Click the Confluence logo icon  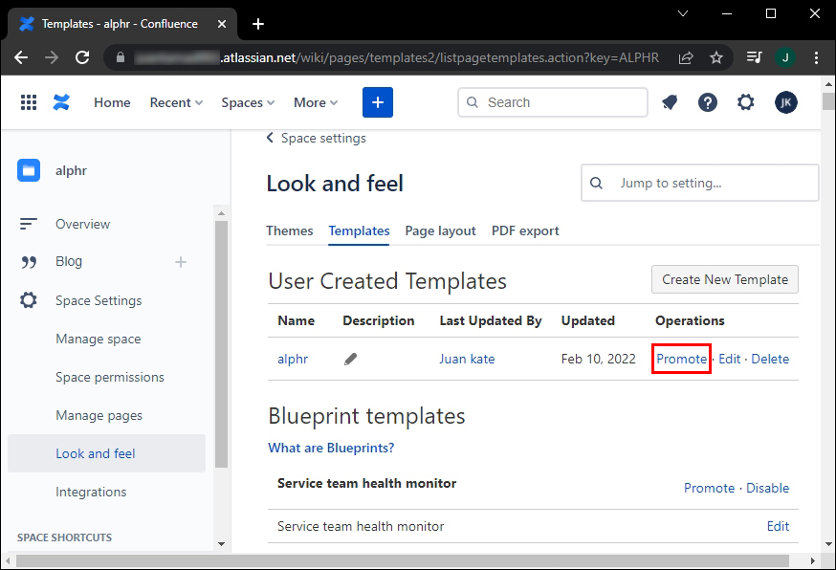click(62, 102)
